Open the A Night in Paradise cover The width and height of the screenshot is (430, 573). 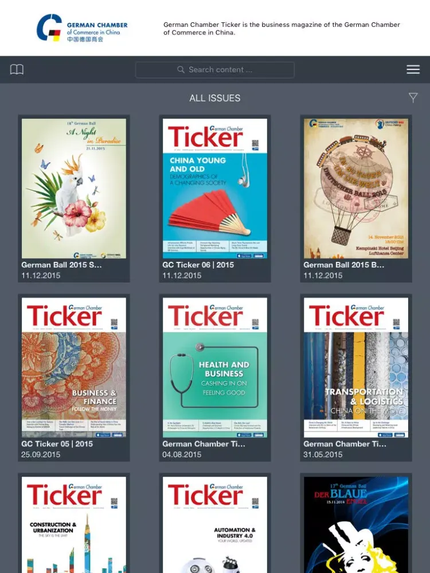click(74, 188)
